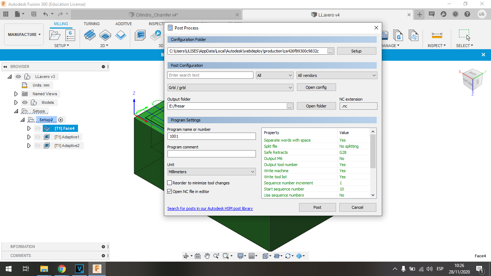Image resolution: width=491 pixels, height=276 pixels.
Task: Click the NC Program G-code icon under Milling
Action: coord(70,35)
